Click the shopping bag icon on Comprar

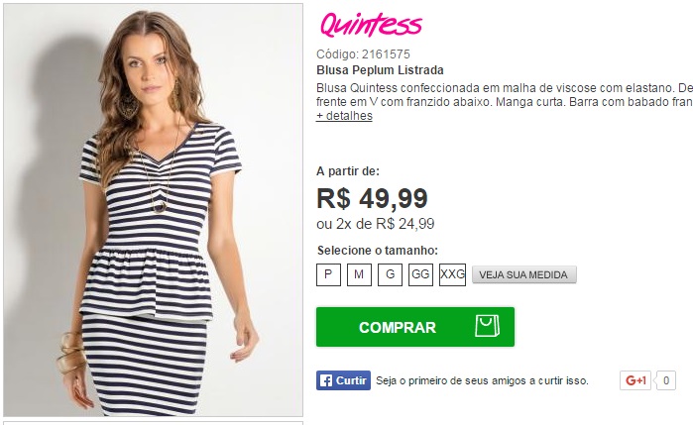click(x=487, y=326)
